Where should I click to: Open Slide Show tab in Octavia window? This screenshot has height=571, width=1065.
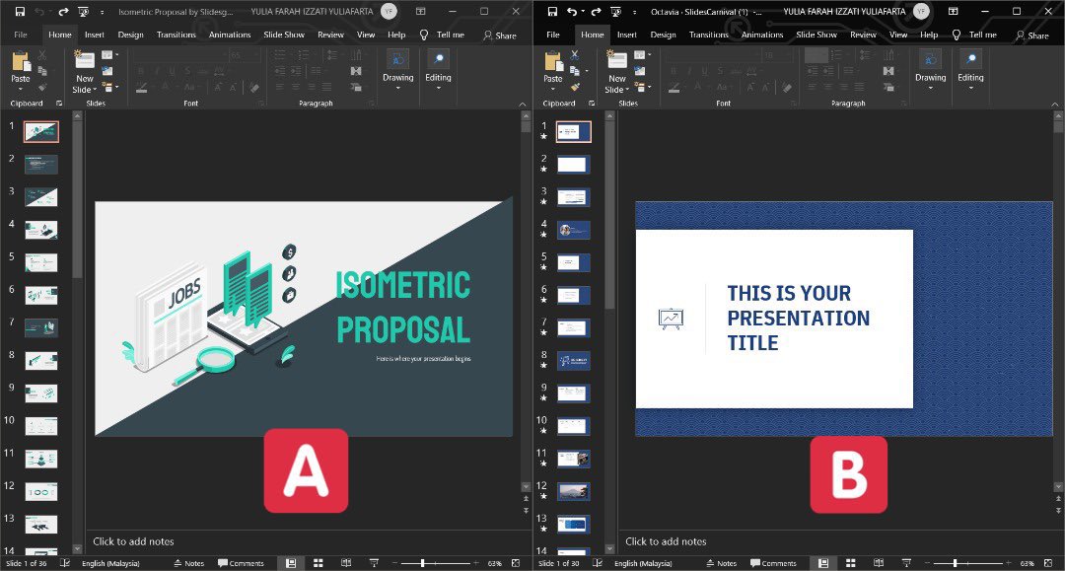coord(816,35)
